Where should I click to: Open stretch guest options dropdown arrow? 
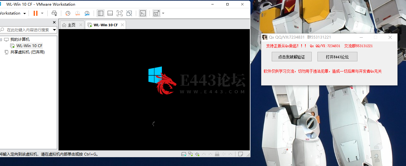pos(163,13)
